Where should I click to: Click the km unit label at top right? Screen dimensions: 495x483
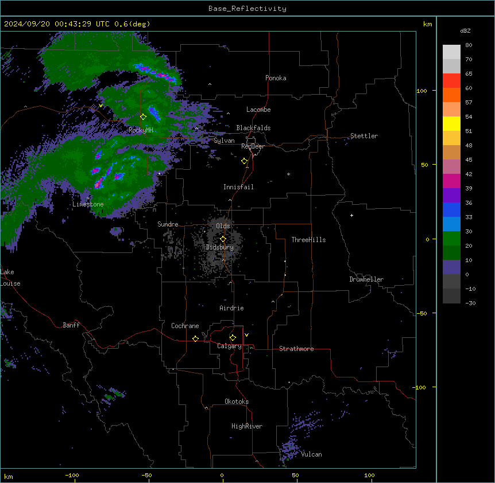tap(427, 24)
